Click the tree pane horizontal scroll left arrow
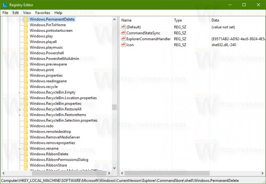266x184 pixels. [4, 173]
